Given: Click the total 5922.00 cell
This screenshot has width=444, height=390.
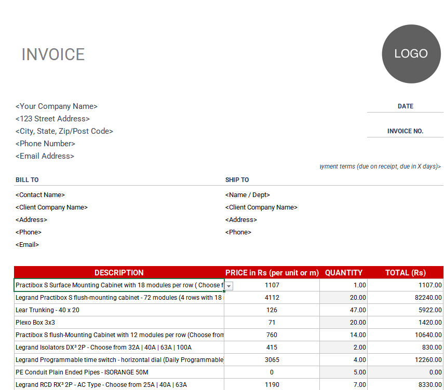Looking at the screenshot, I should 406,310.
